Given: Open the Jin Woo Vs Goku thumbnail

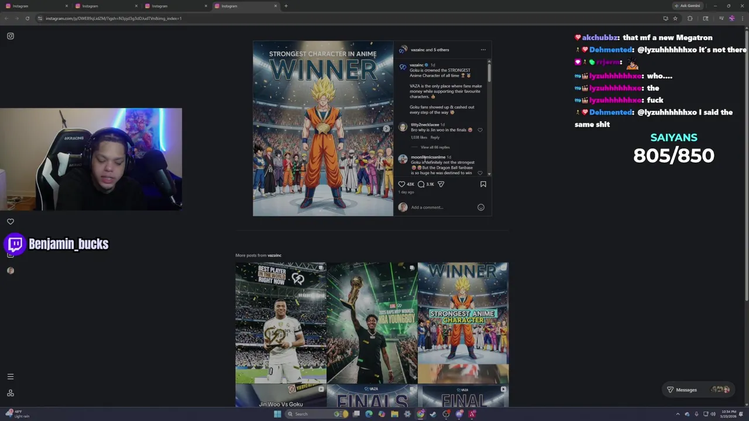Looking at the screenshot, I should [x=280, y=396].
